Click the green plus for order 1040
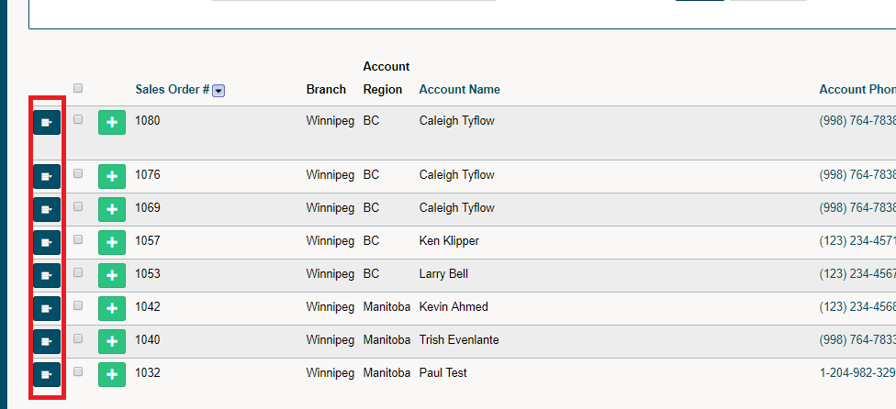The image size is (896, 409). coord(112,342)
